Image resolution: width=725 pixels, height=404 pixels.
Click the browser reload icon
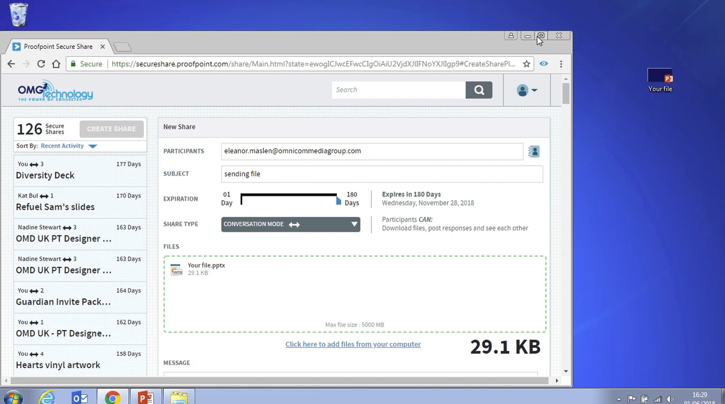pyautogui.click(x=41, y=64)
